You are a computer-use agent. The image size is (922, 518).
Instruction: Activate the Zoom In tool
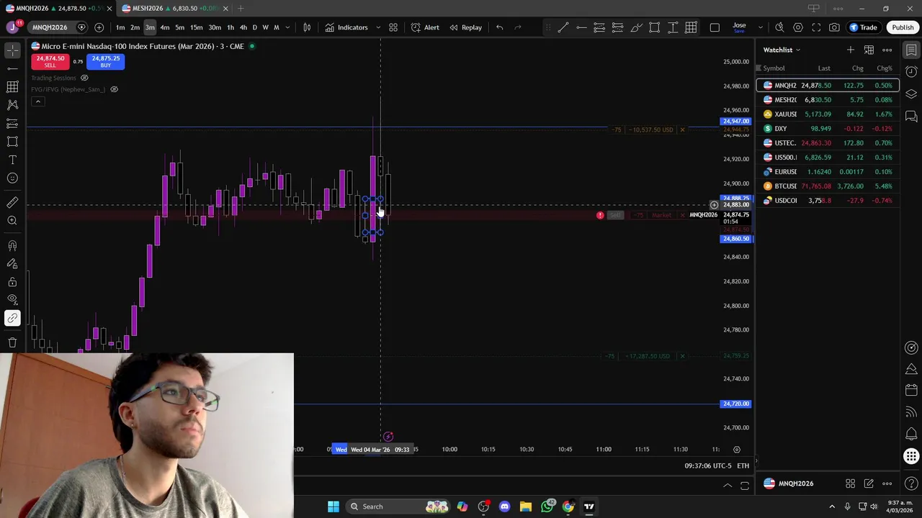click(12, 220)
